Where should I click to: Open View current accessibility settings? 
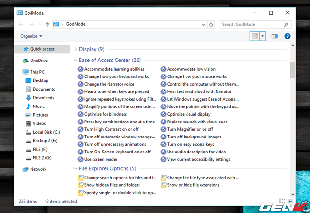196,159
